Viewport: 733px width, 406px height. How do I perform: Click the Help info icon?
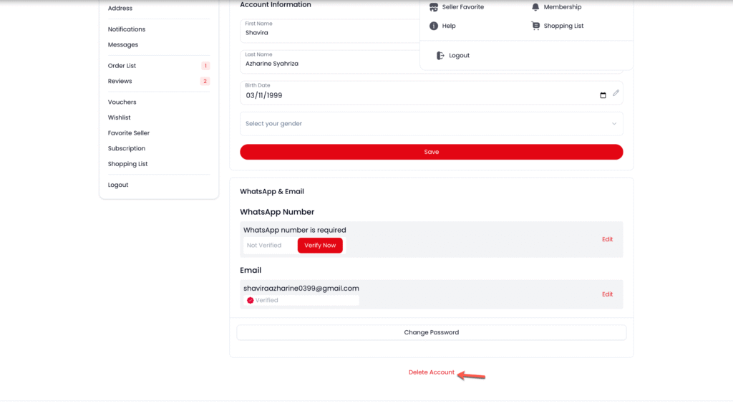coord(433,26)
